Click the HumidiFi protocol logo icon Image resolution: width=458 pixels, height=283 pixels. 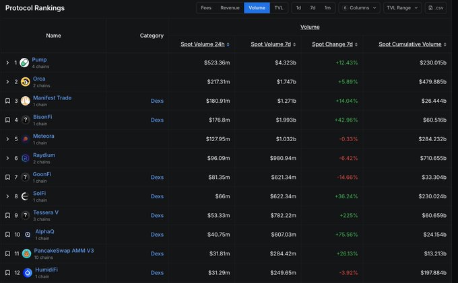(x=28, y=273)
